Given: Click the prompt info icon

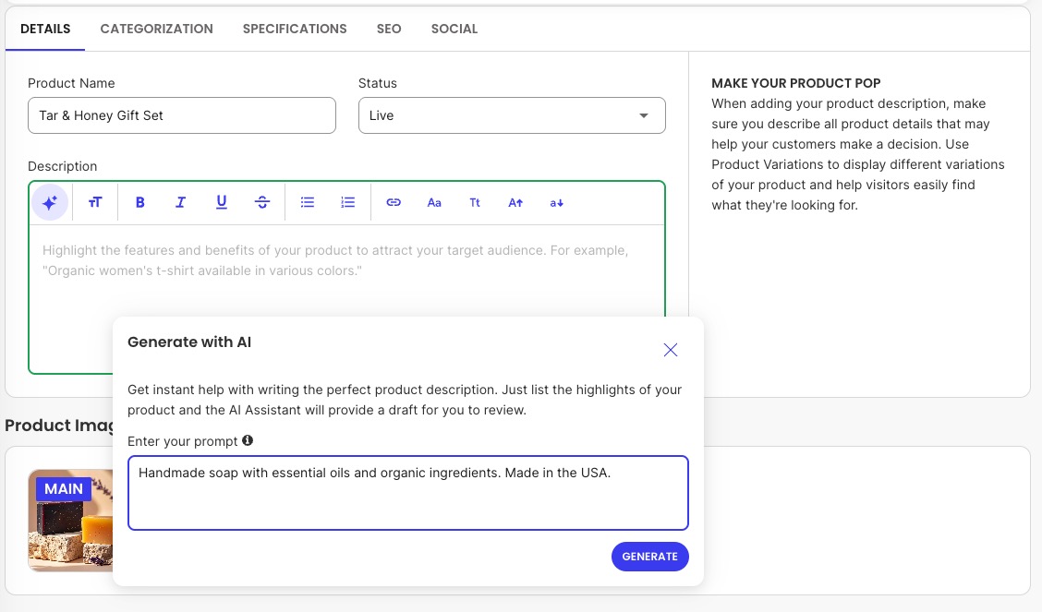Looking at the screenshot, I should [x=248, y=440].
